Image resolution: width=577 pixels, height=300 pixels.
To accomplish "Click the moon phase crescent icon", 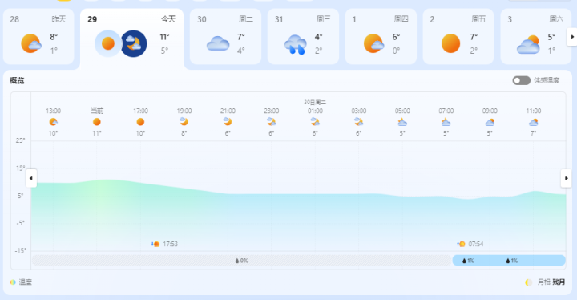I will [529, 282].
